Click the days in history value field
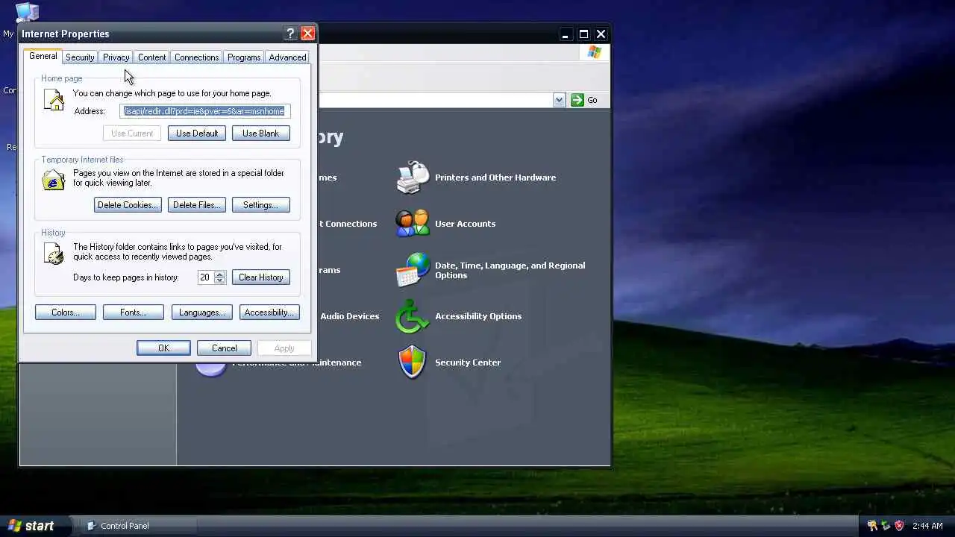The image size is (955, 537). 205,277
